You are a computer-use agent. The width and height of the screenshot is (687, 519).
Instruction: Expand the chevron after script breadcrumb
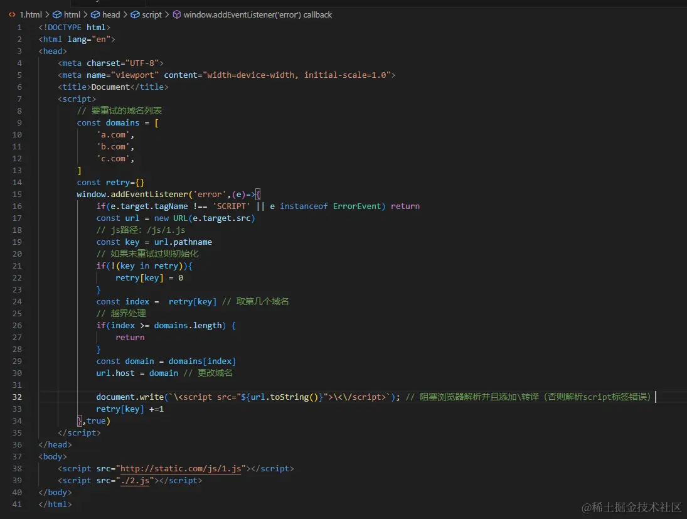point(167,15)
